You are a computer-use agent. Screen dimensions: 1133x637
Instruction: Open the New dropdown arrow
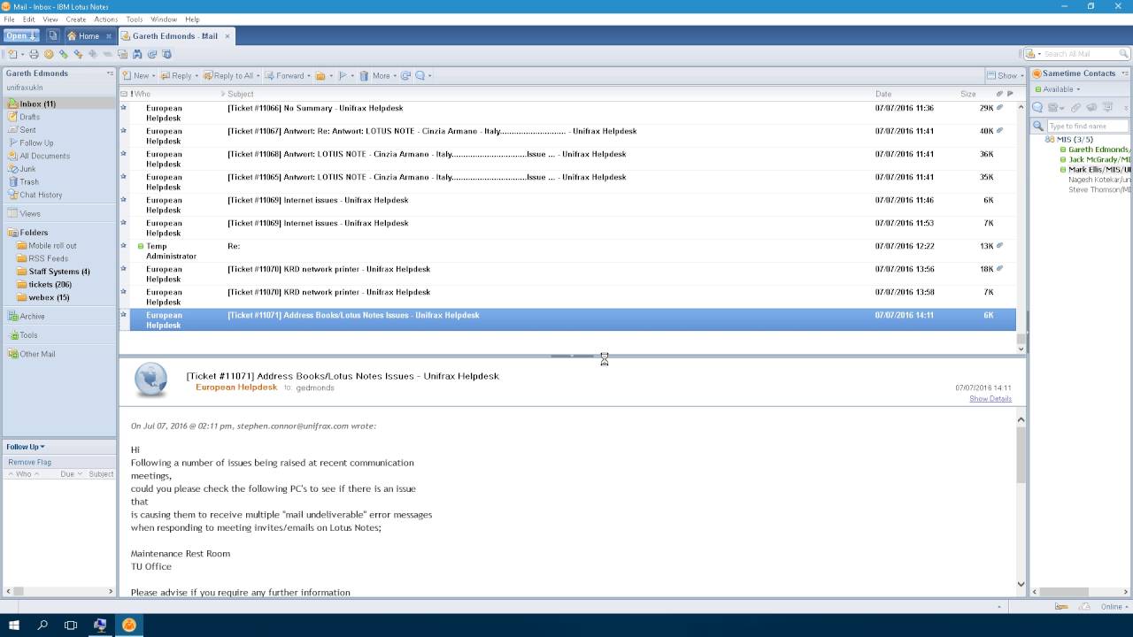point(154,76)
